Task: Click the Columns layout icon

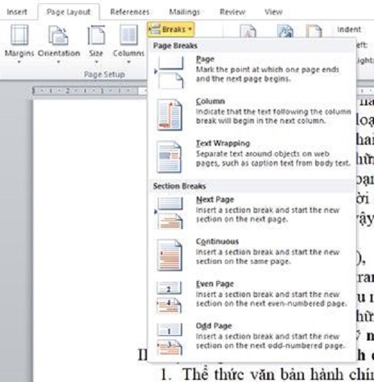Action: (128, 35)
